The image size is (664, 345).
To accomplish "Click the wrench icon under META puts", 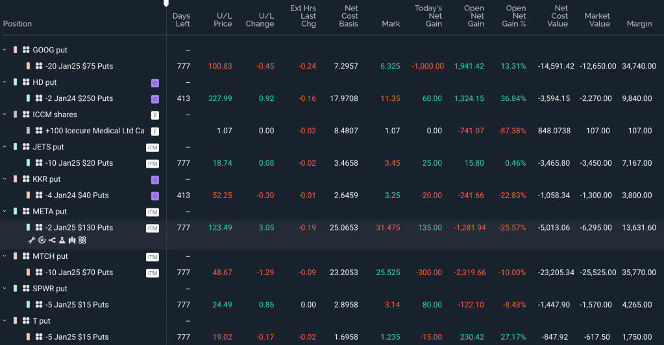I will tap(31, 240).
